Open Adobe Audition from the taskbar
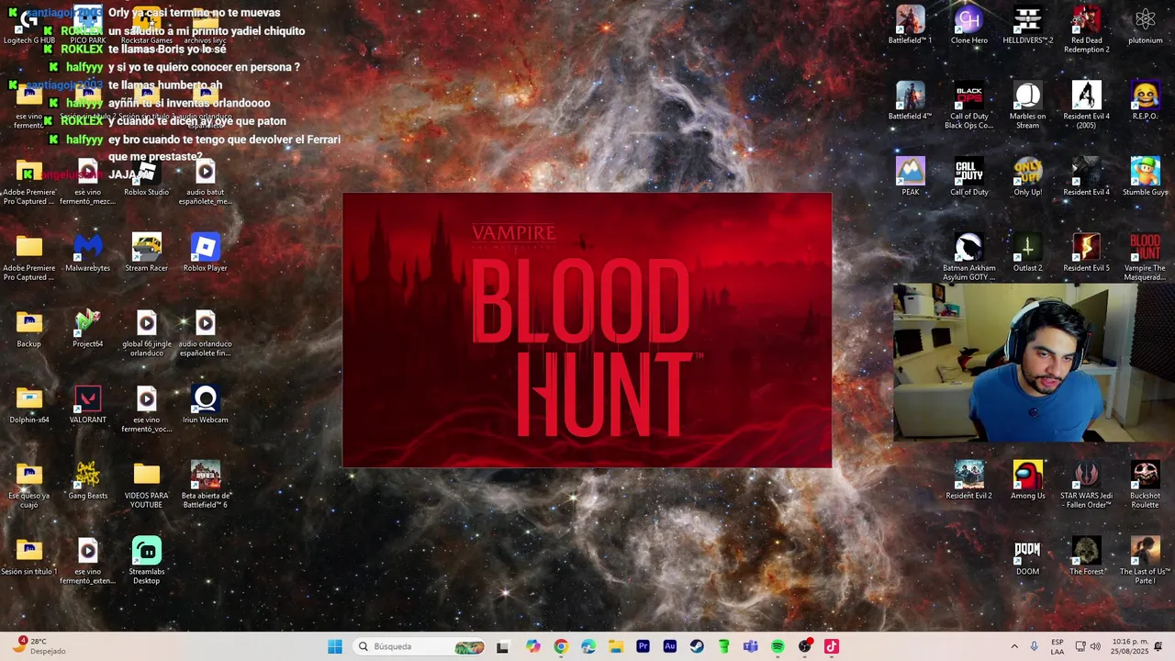 [669, 646]
